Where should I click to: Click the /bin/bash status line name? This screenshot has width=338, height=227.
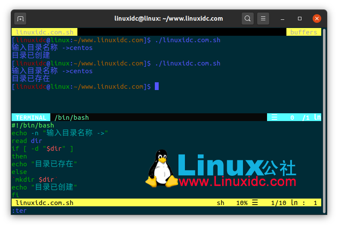click(71, 118)
